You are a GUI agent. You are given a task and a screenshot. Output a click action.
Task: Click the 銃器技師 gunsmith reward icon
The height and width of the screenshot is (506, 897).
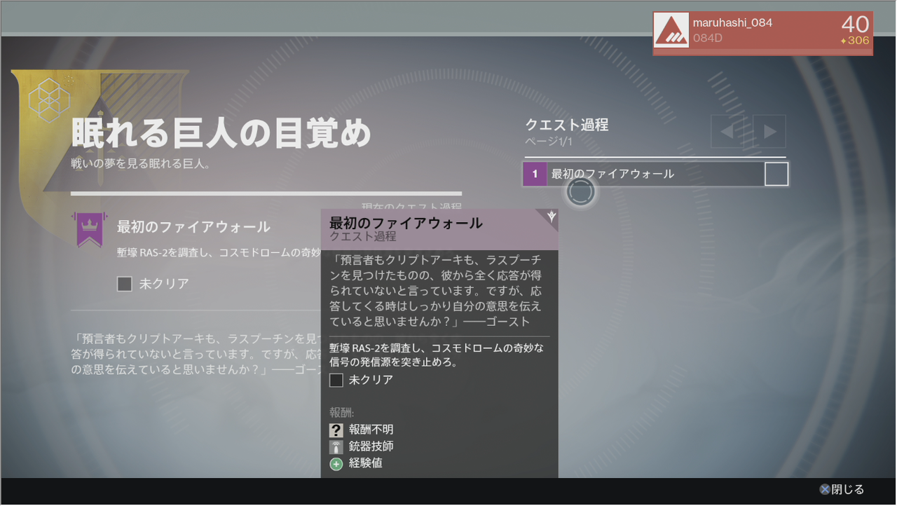coord(336,447)
